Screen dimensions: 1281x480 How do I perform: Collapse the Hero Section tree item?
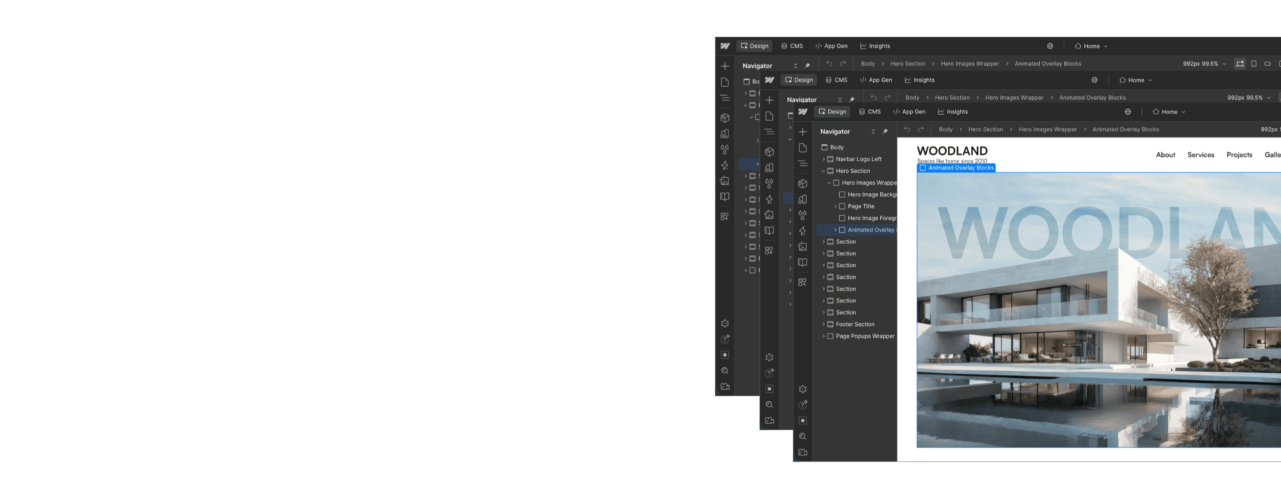(824, 171)
